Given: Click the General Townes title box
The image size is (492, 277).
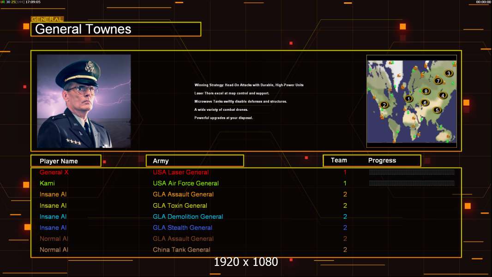Looking at the screenshot, I should point(116,29).
